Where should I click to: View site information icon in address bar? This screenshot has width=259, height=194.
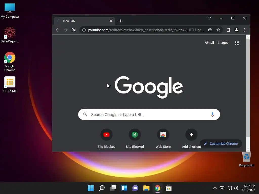pyautogui.click(x=84, y=30)
